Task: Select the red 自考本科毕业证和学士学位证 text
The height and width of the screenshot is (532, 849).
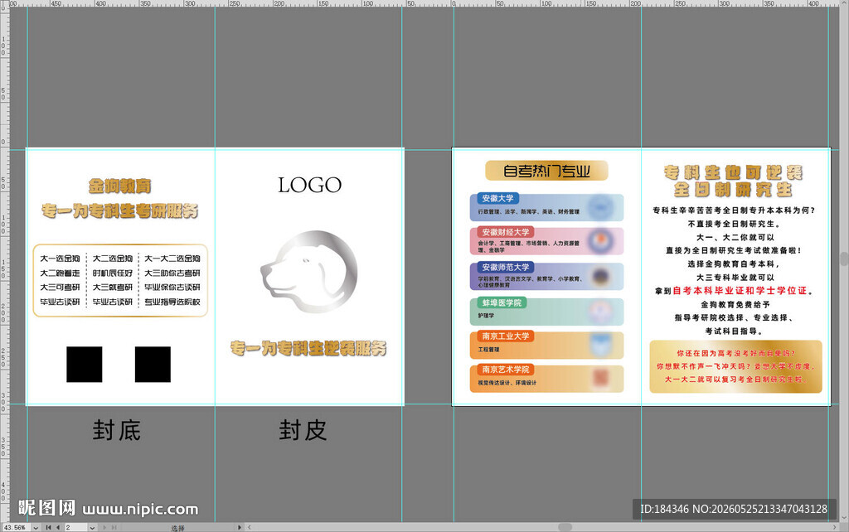Action: tap(740, 291)
